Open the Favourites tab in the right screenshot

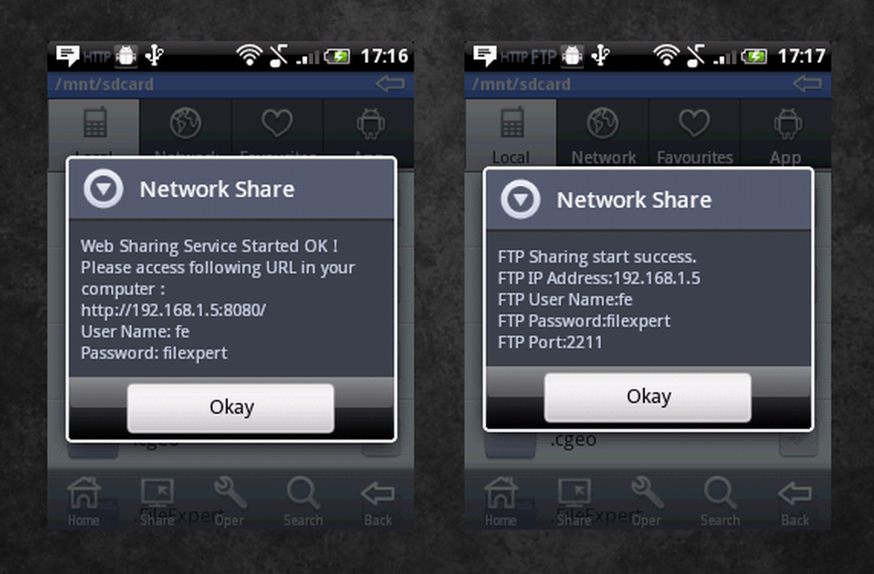[695, 134]
